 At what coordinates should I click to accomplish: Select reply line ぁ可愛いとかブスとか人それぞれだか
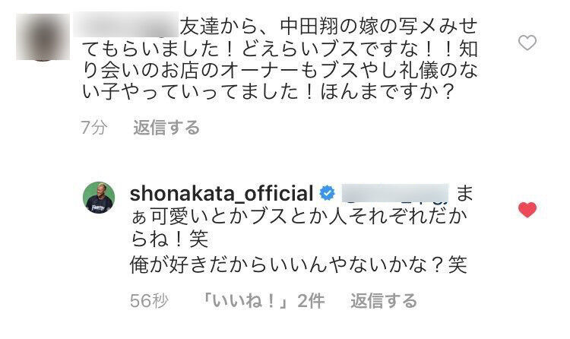coord(299,217)
